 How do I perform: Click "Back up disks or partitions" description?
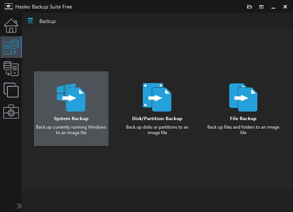click(x=157, y=130)
